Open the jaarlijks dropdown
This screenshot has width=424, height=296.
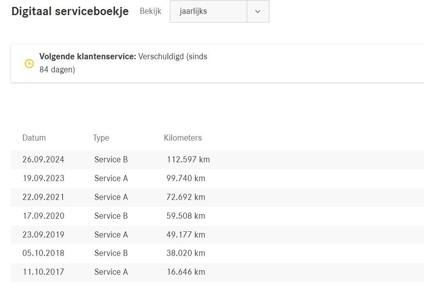pyautogui.click(x=209, y=11)
